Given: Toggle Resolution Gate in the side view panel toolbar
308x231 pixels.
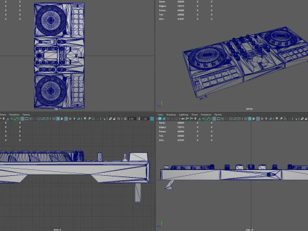Looking at the screenshot, I should click(x=223, y=119).
